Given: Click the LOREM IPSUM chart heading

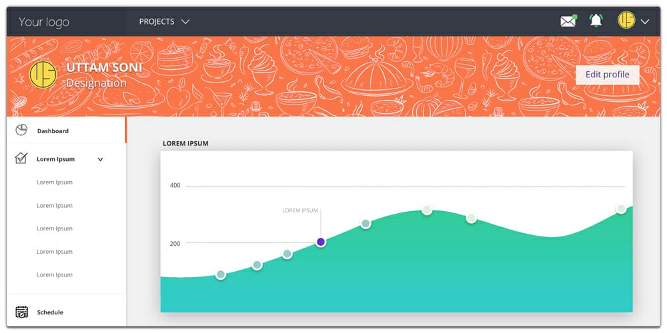Looking at the screenshot, I should point(185,144).
